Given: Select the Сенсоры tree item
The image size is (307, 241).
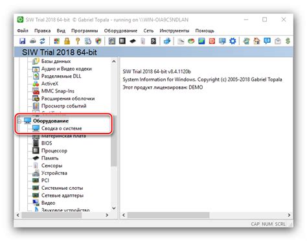Looking at the screenshot, I should point(52,166).
